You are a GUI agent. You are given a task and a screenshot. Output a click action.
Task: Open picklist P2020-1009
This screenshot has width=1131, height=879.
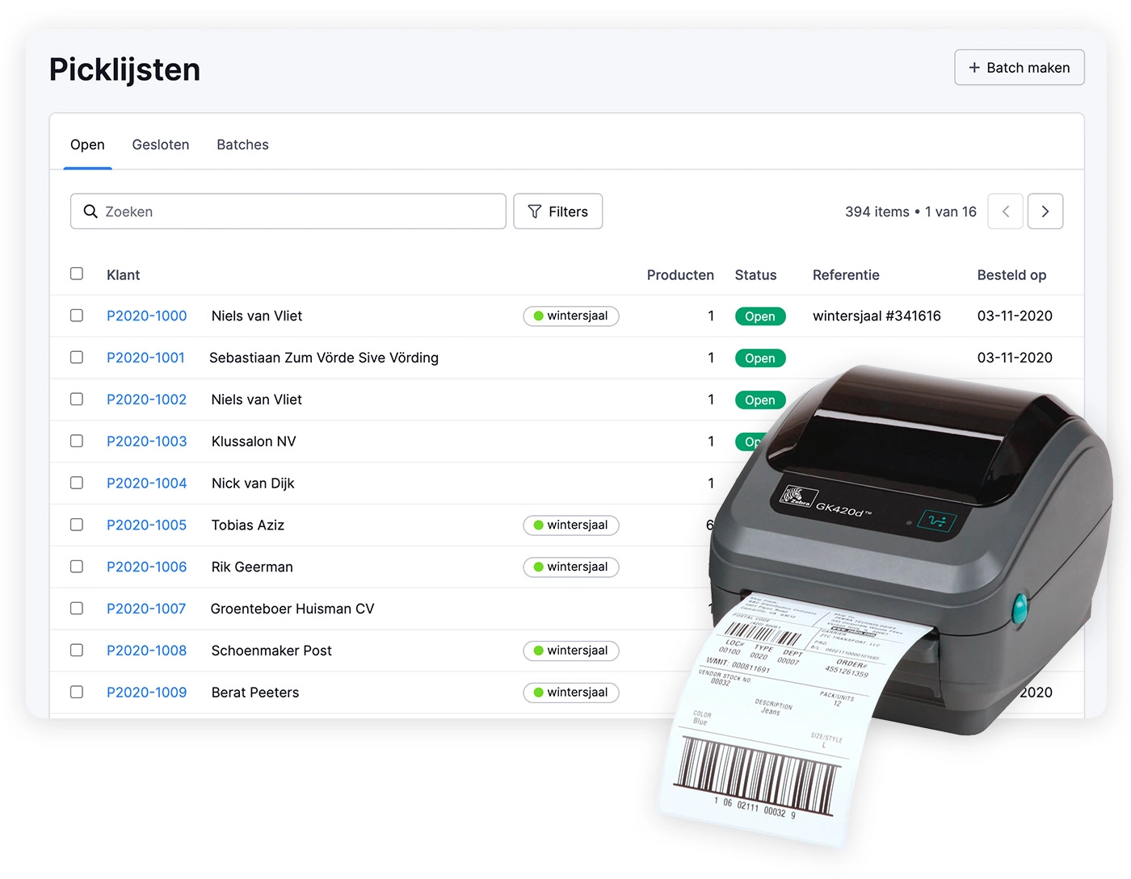tap(146, 693)
